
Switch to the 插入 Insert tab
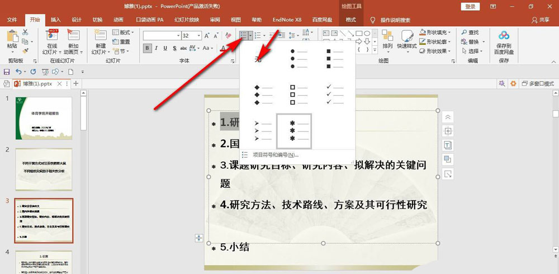click(x=55, y=20)
